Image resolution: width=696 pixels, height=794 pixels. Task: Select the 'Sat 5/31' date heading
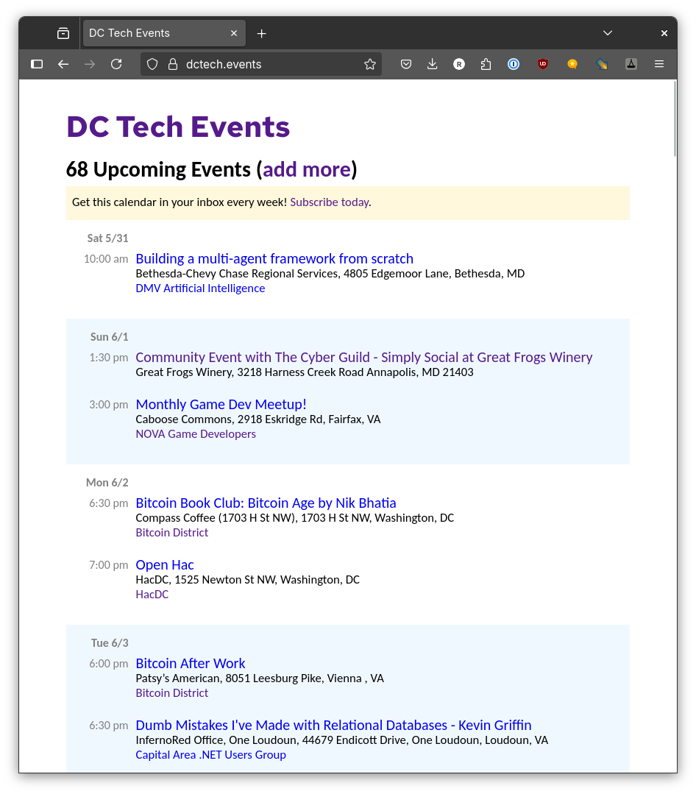107,238
